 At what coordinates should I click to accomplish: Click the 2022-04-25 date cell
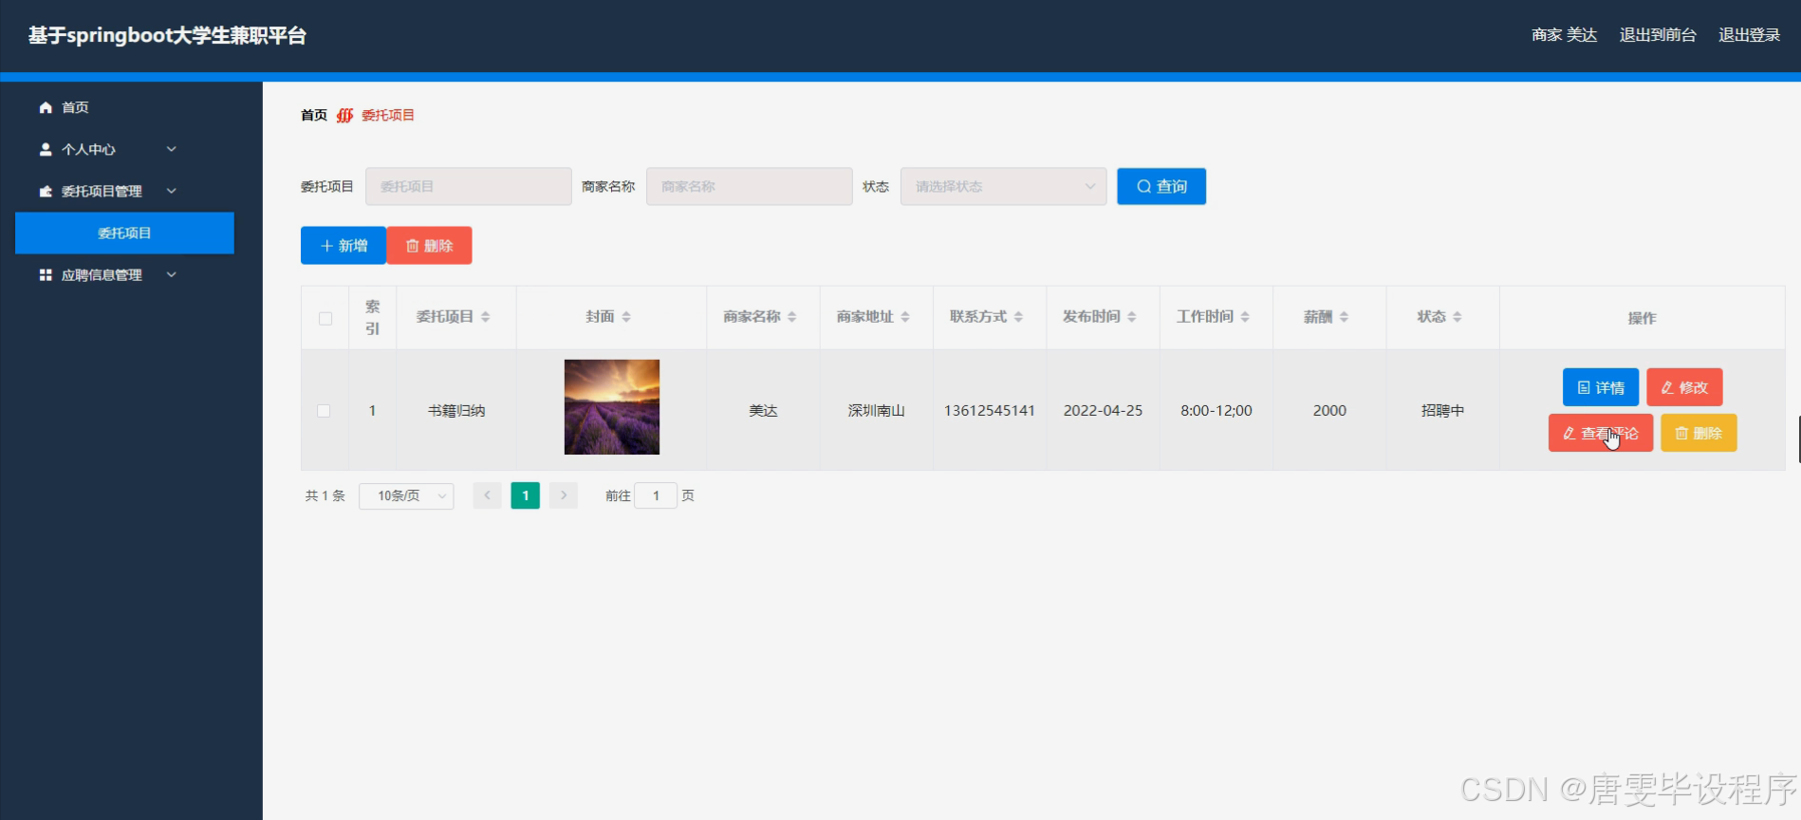pyautogui.click(x=1103, y=411)
